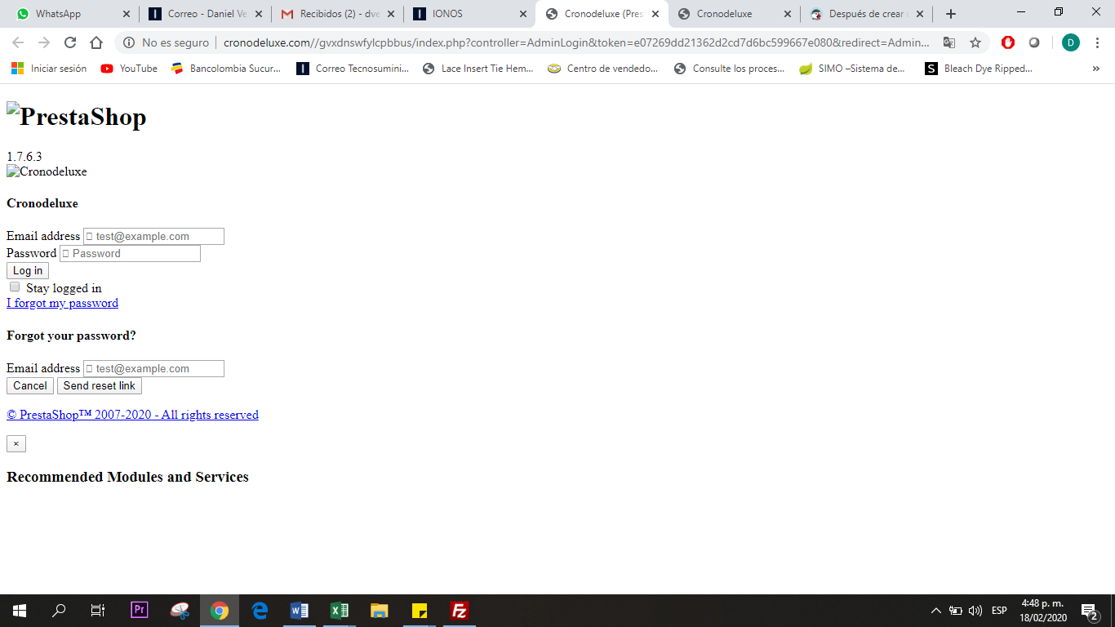Open the 'SIMO –Sistema de…' bookmark
The image size is (1115, 627).
(852, 69)
